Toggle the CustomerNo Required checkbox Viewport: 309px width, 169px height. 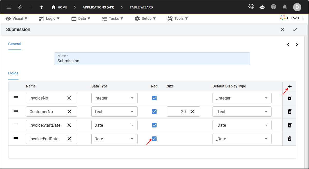(x=154, y=111)
